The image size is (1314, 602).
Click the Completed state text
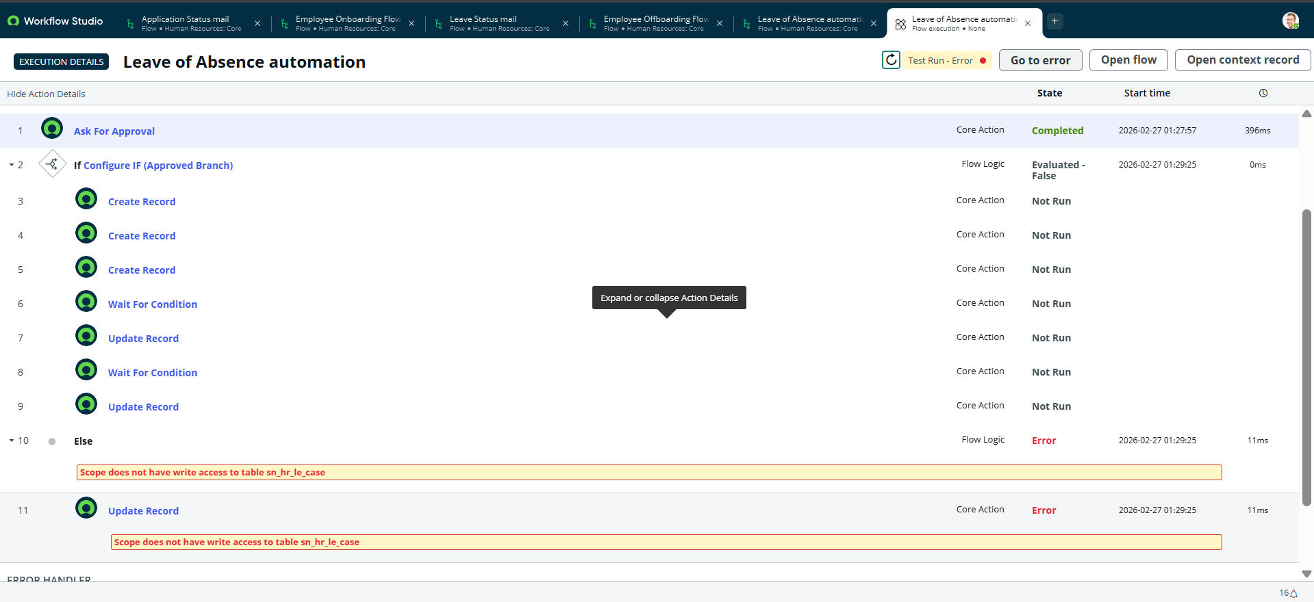[x=1058, y=131]
